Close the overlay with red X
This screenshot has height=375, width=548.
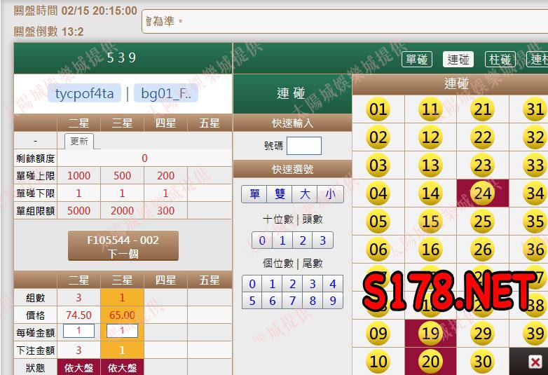[535, 362]
